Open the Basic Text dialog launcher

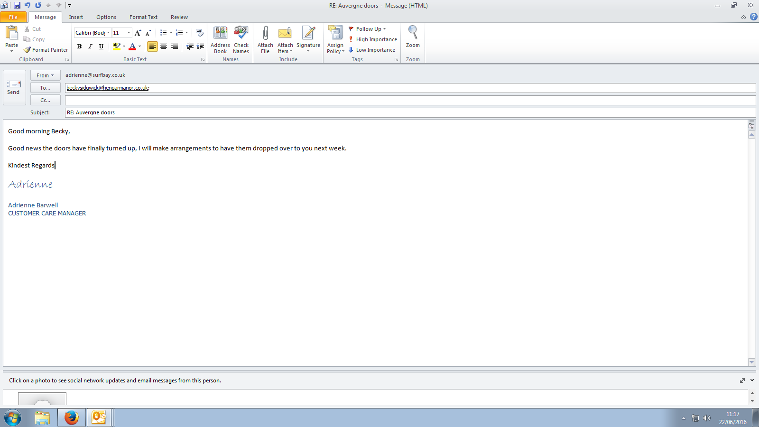click(x=203, y=60)
